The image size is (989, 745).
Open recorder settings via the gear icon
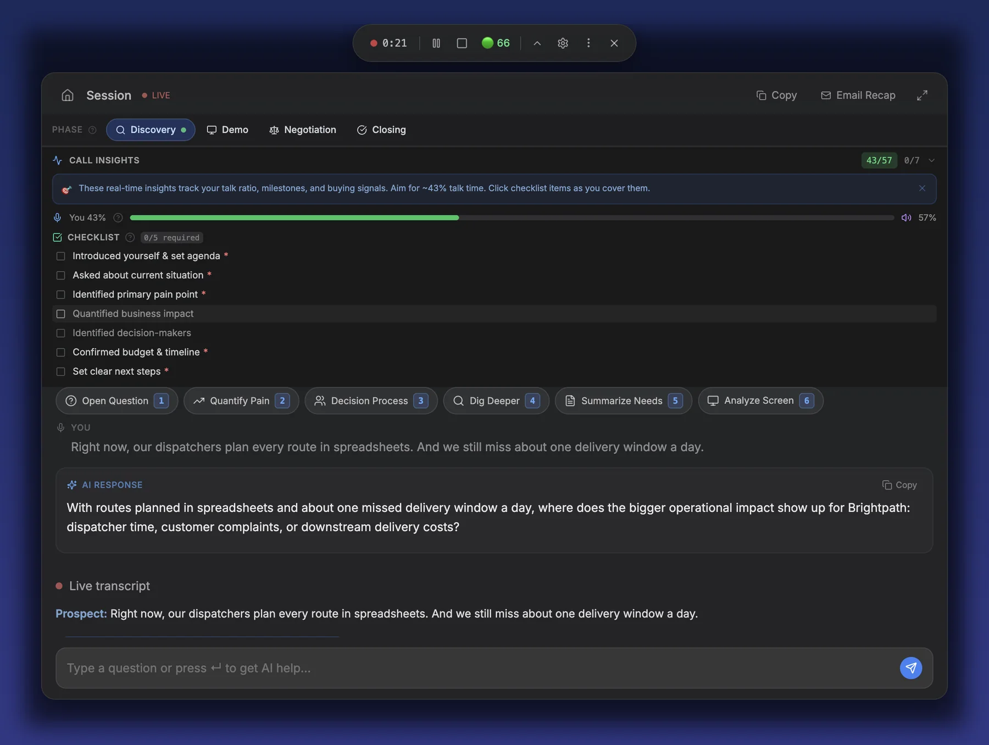pyautogui.click(x=563, y=43)
